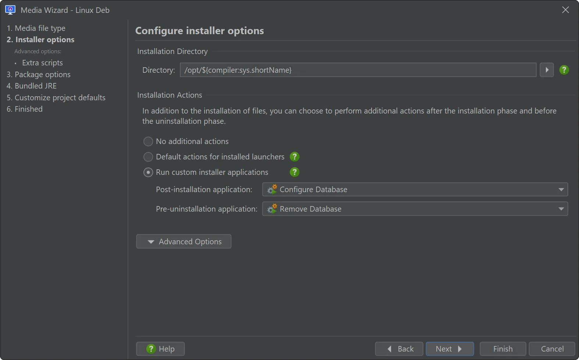Click the Next button
579x360 pixels.
(x=450, y=349)
